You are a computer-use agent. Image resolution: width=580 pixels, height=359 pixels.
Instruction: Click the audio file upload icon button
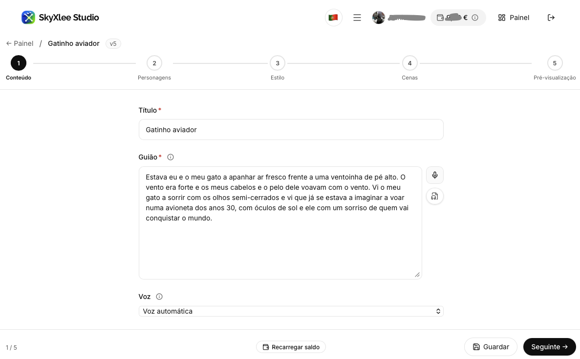coord(434,196)
